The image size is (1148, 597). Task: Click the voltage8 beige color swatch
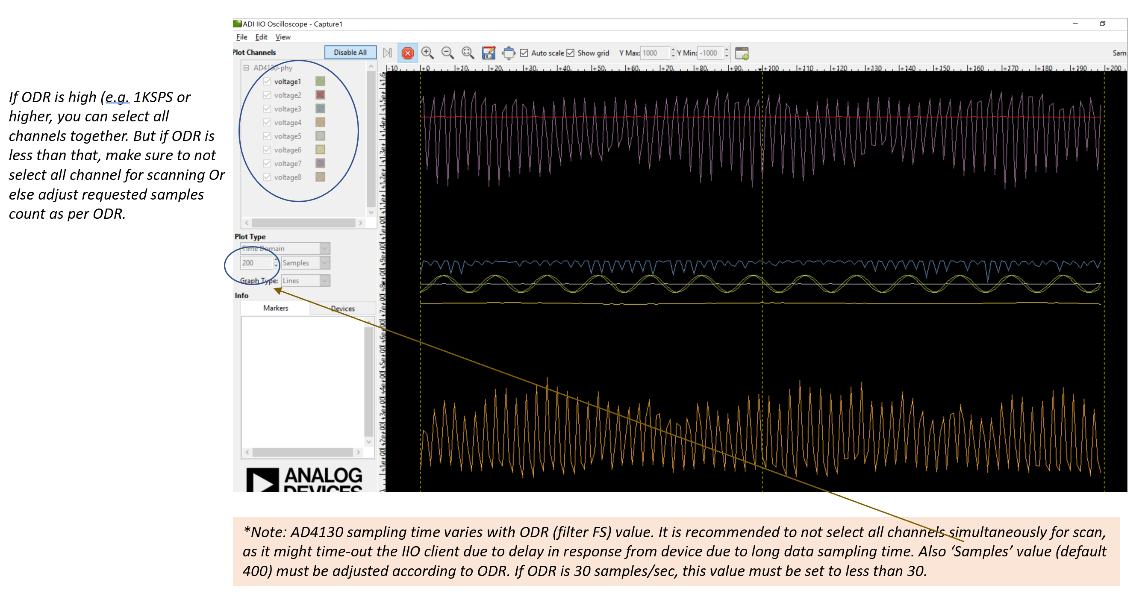320,177
